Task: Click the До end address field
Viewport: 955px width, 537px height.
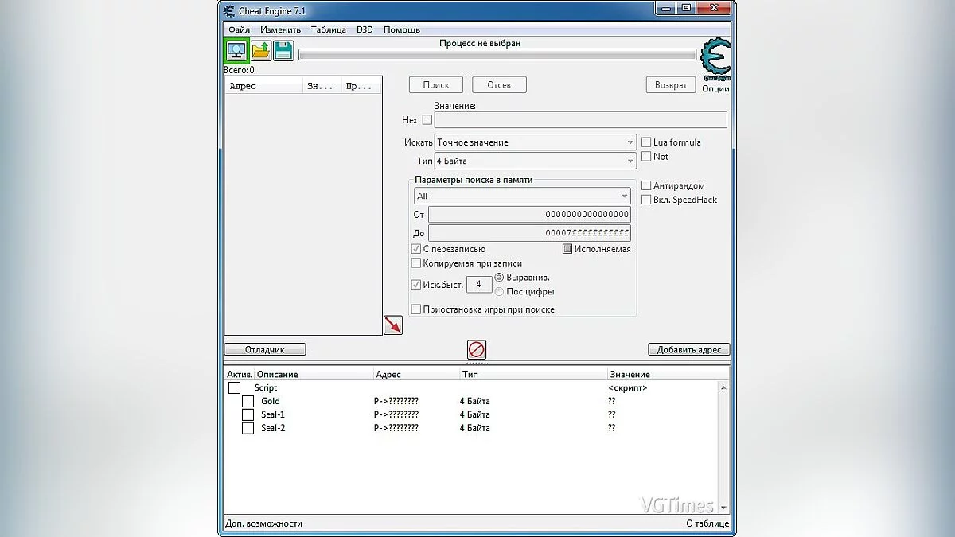Action: (x=529, y=233)
